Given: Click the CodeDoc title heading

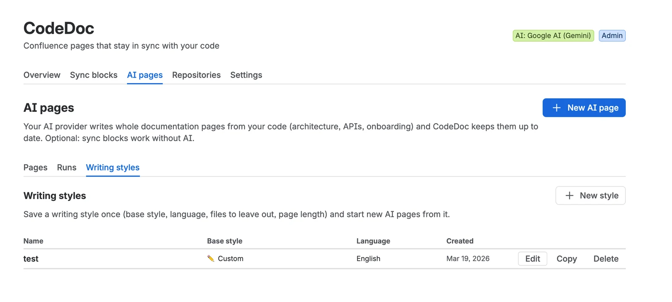Looking at the screenshot, I should [59, 29].
